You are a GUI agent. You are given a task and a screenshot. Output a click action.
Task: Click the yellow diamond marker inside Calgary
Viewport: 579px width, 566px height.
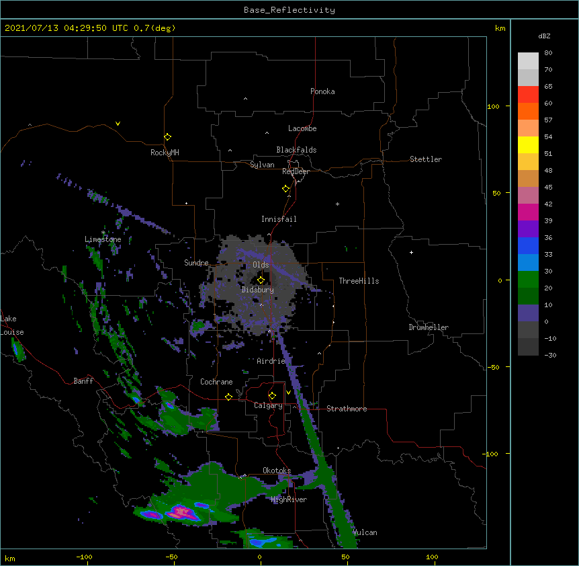pyautogui.click(x=272, y=396)
